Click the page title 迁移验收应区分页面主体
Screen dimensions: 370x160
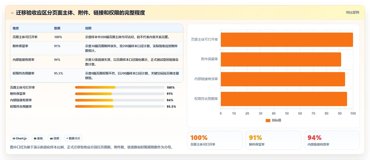coord(80,13)
